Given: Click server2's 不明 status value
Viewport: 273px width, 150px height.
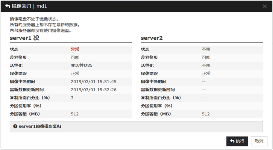Looking at the screenshot, I should [x=206, y=49].
